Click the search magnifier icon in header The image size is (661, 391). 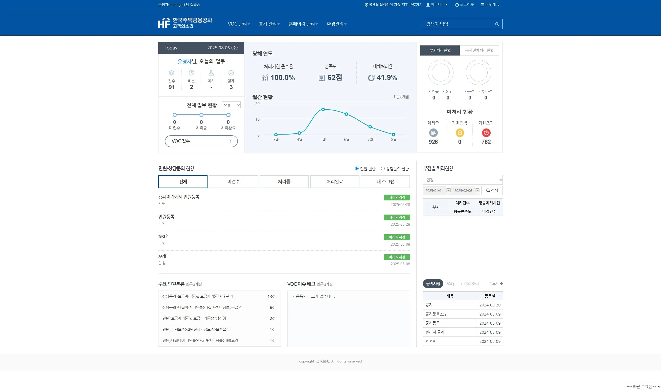click(x=497, y=24)
